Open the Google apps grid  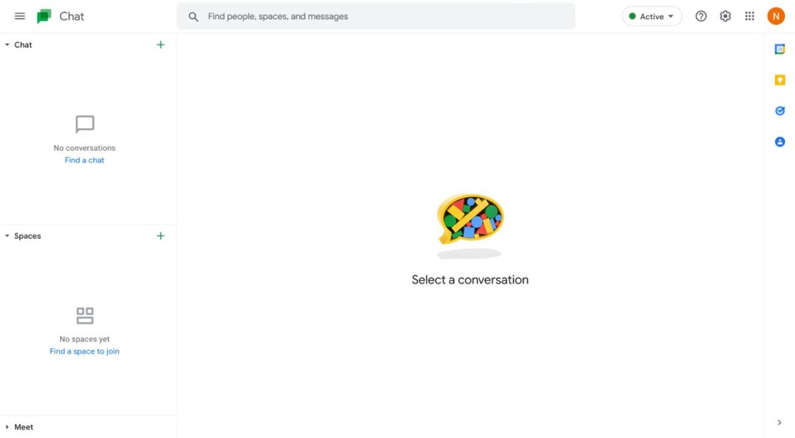[749, 17]
